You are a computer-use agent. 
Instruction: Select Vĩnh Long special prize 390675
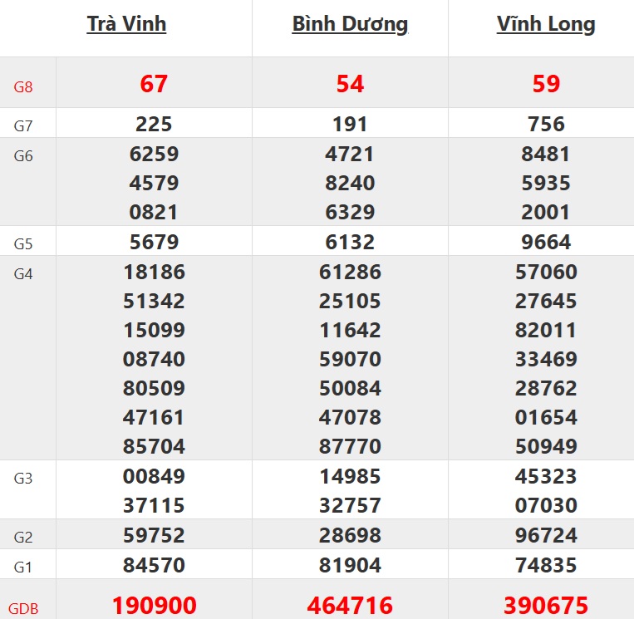[x=546, y=606]
